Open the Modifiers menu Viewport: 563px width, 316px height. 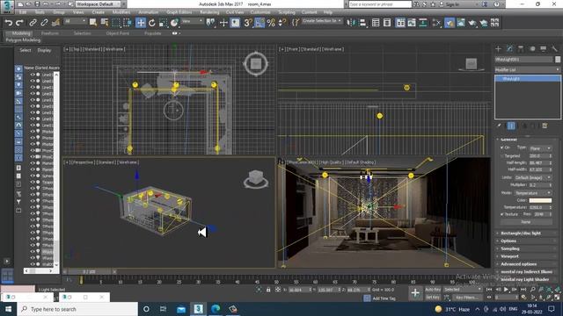pyautogui.click(x=121, y=12)
